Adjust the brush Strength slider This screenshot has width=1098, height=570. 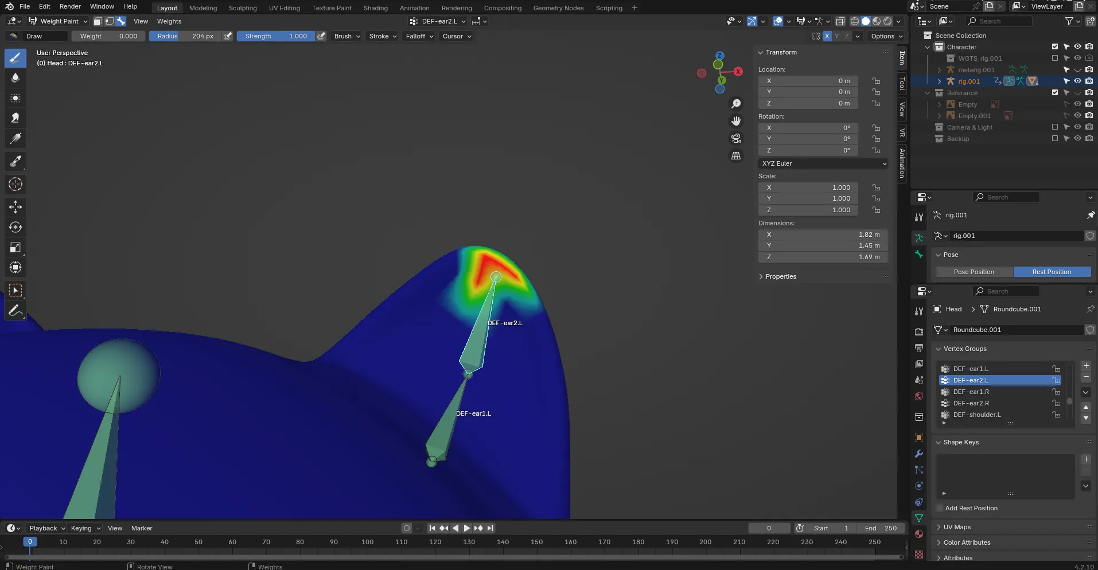(x=276, y=36)
